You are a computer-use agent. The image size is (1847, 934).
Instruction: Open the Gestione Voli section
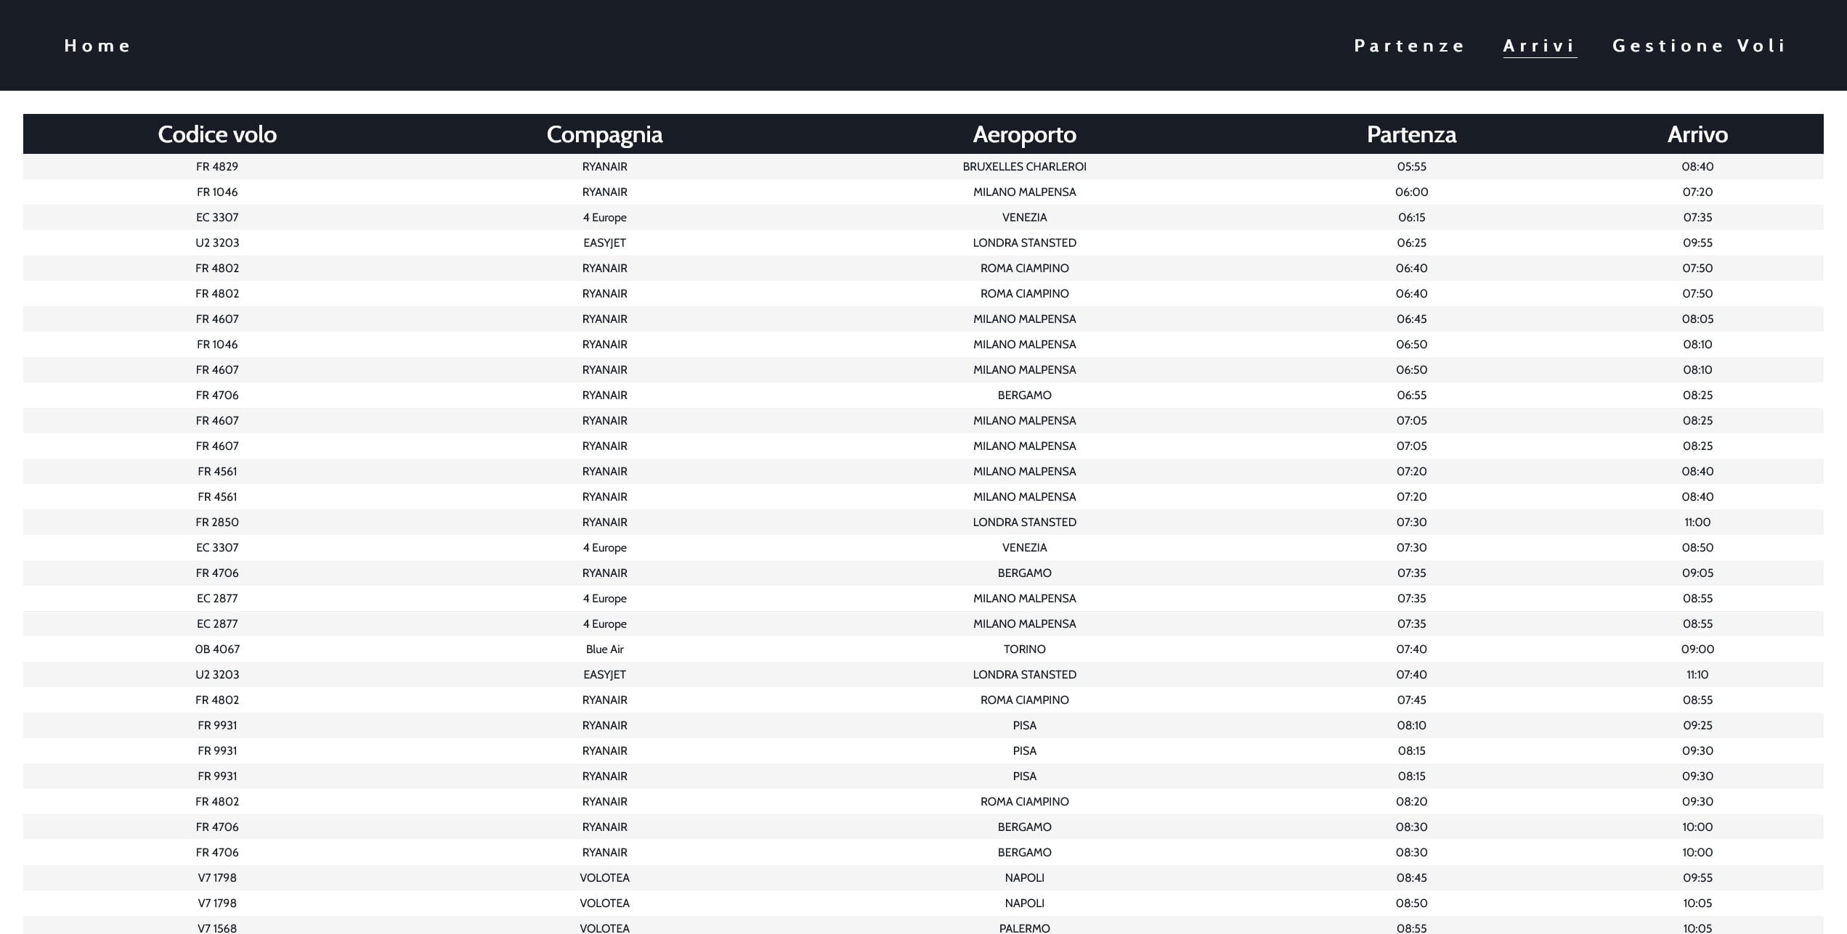(1699, 46)
